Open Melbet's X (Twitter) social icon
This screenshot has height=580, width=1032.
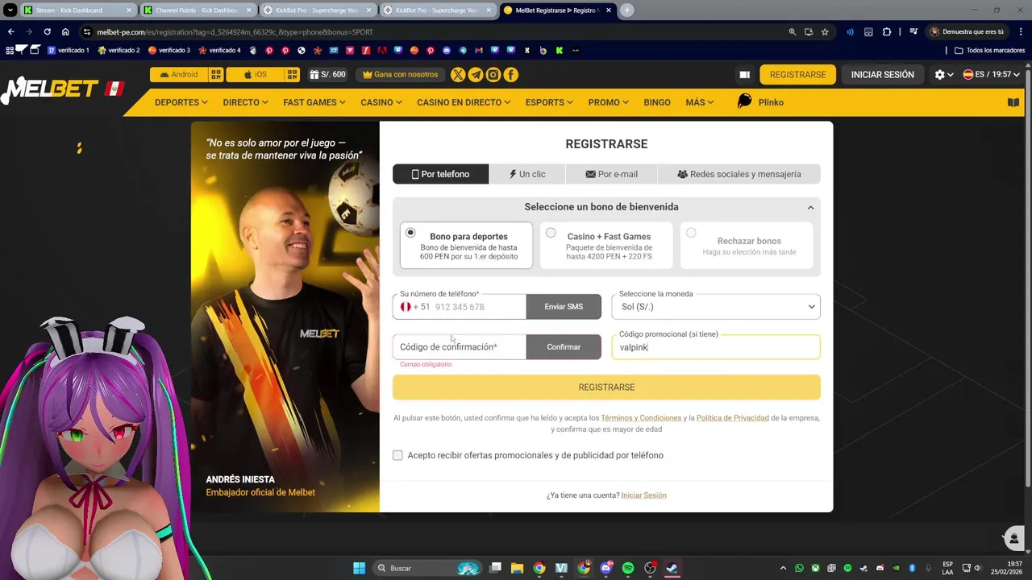pos(458,74)
